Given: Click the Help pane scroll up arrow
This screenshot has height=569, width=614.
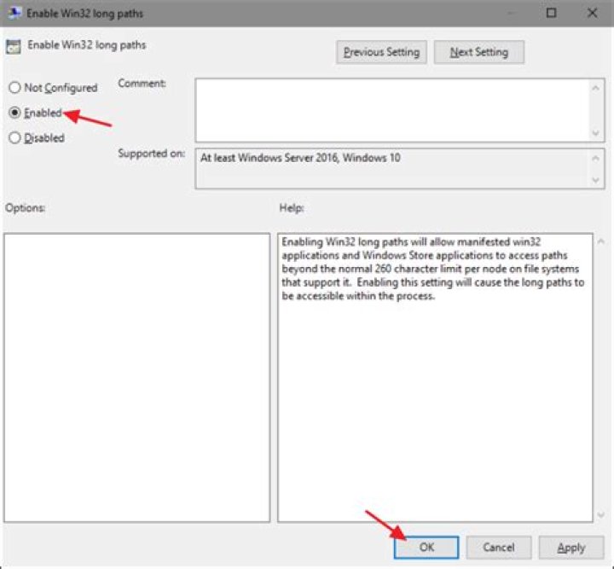Looking at the screenshot, I should pos(601,241).
